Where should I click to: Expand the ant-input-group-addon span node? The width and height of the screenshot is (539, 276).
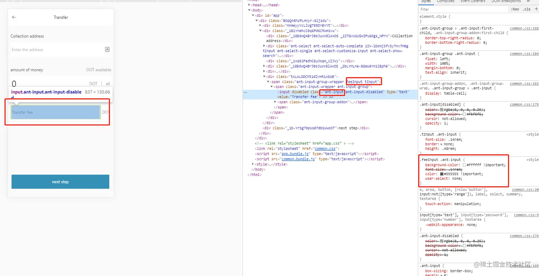275,102
